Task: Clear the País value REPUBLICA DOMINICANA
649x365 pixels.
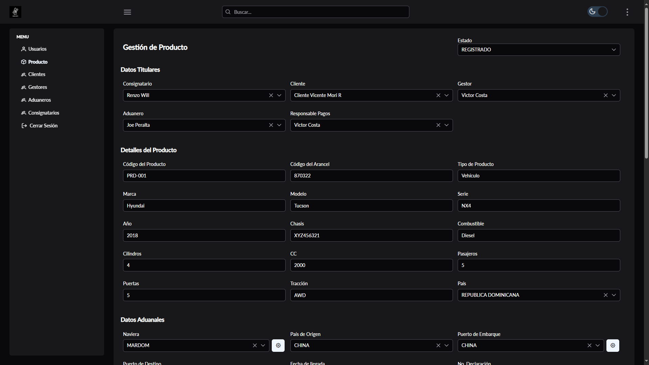Action: point(606,295)
